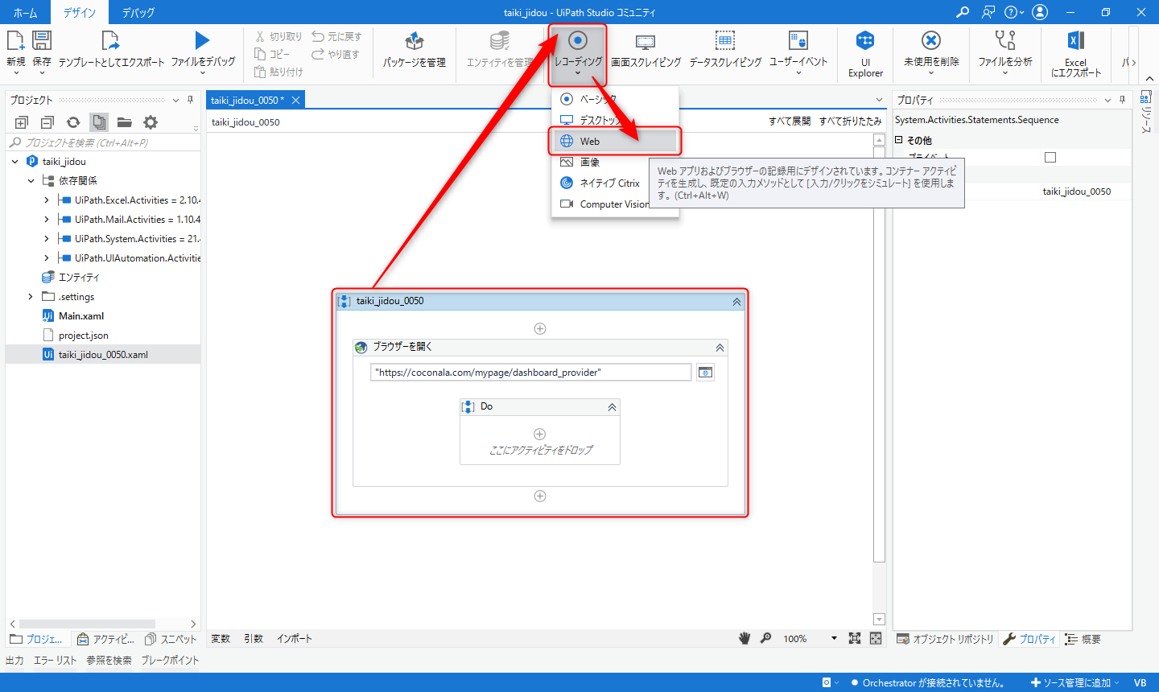The image size is (1159, 692).
Task: Open the スニペット panel tab
Action: point(171,639)
